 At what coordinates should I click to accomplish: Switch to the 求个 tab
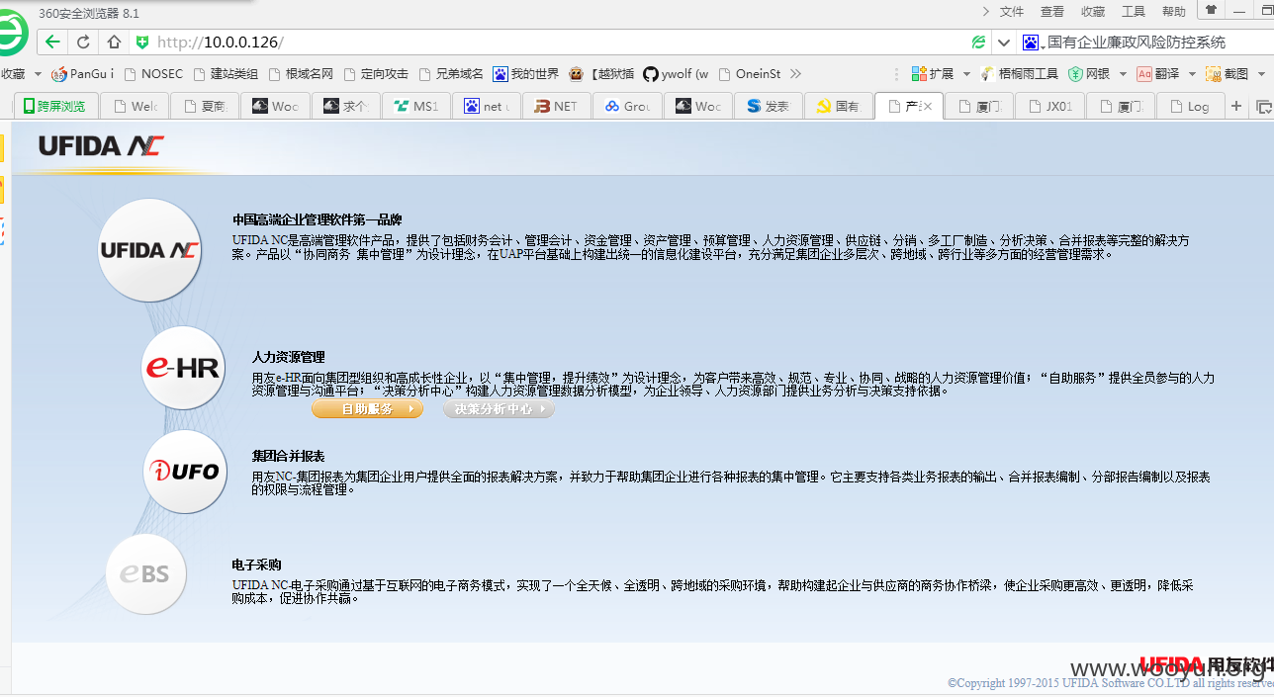click(345, 106)
